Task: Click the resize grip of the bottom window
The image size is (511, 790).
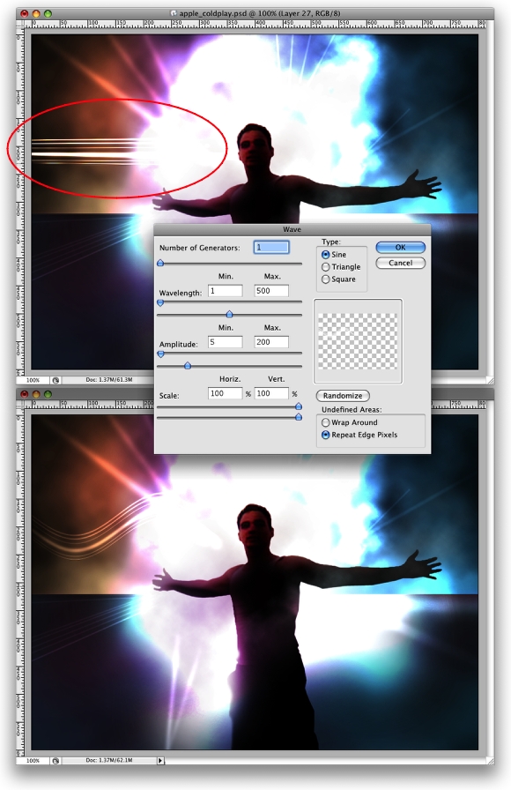Action: (490, 761)
